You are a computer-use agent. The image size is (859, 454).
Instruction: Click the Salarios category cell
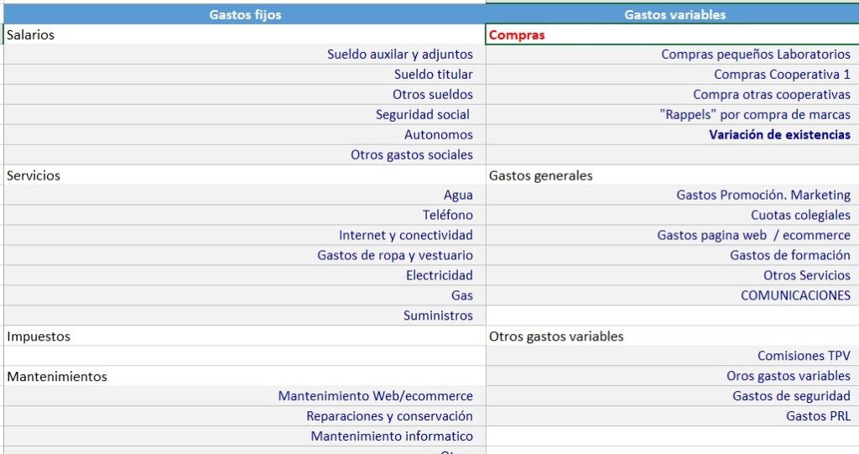coord(245,34)
